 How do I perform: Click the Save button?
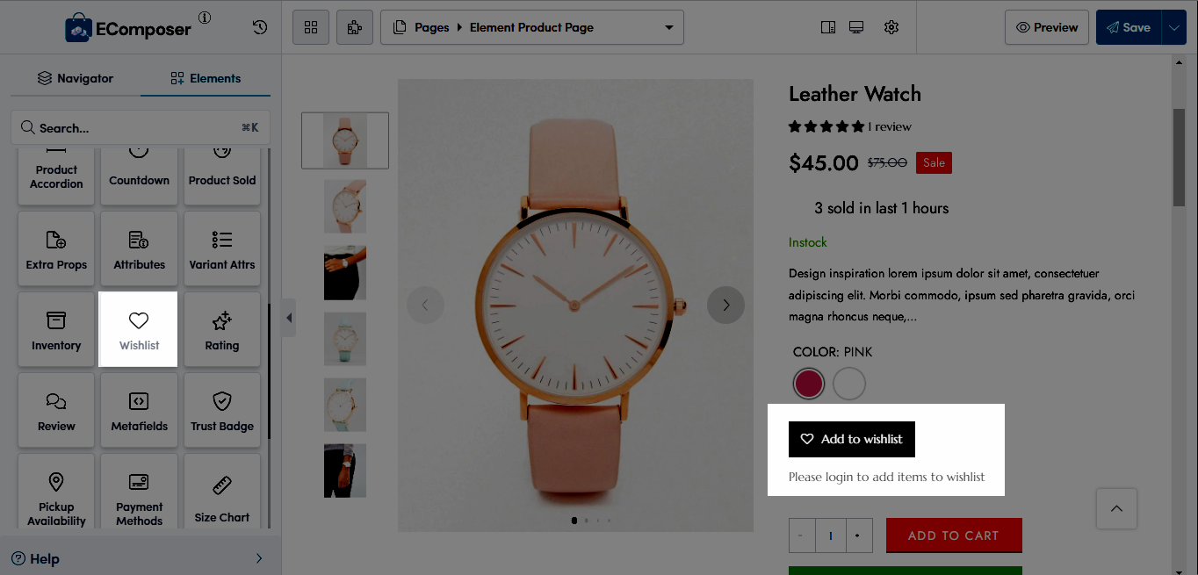(x=1129, y=27)
